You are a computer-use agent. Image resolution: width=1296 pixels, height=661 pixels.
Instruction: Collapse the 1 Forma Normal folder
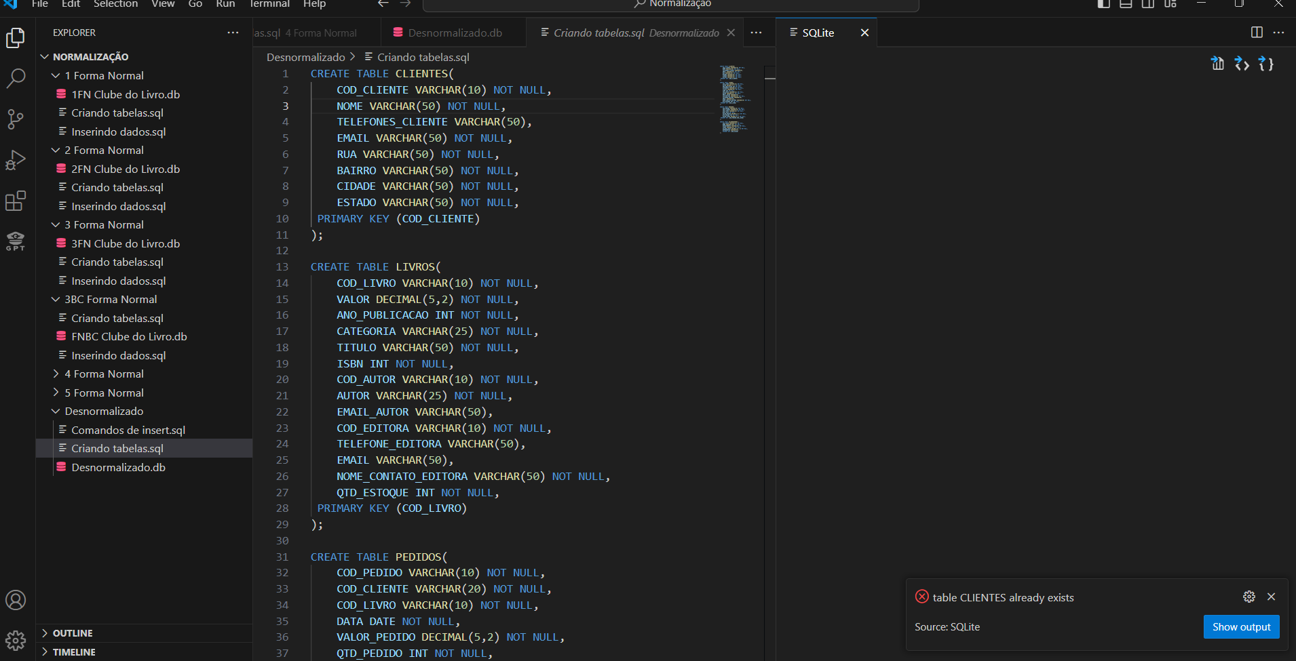tap(144, 75)
